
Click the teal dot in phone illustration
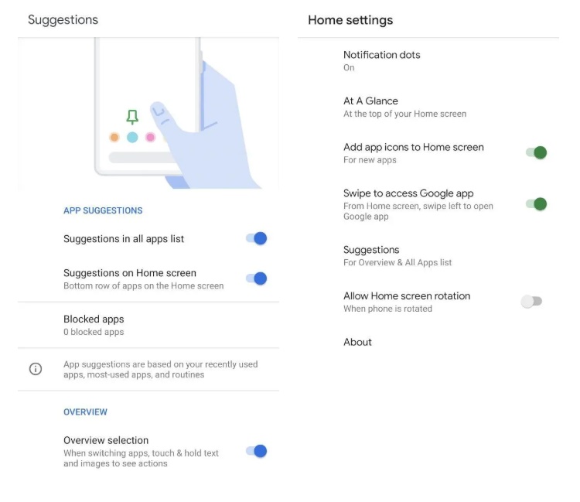click(x=132, y=137)
